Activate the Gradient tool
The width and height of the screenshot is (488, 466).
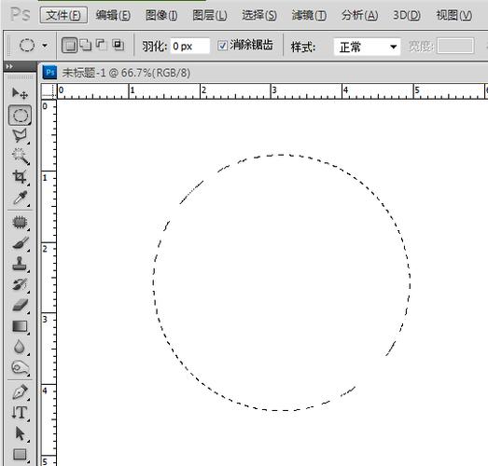(20, 326)
